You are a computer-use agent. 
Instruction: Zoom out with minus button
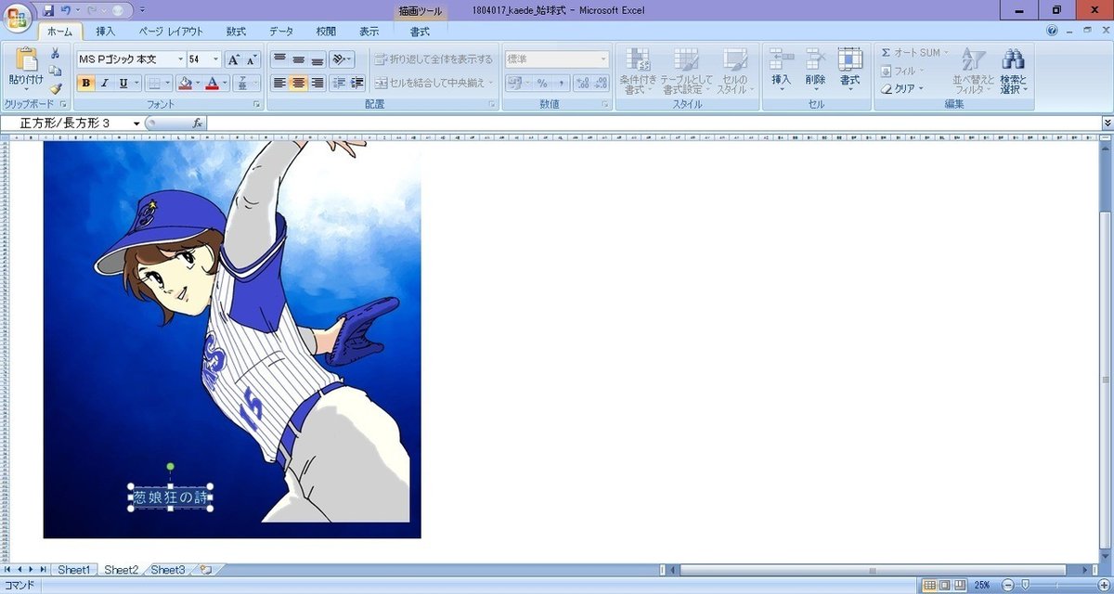point(1008,586)
